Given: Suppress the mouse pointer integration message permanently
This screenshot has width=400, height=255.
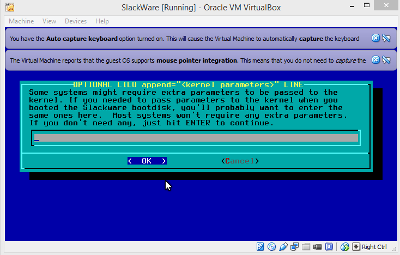Looking at the screenshot, I should coord(386,60).
